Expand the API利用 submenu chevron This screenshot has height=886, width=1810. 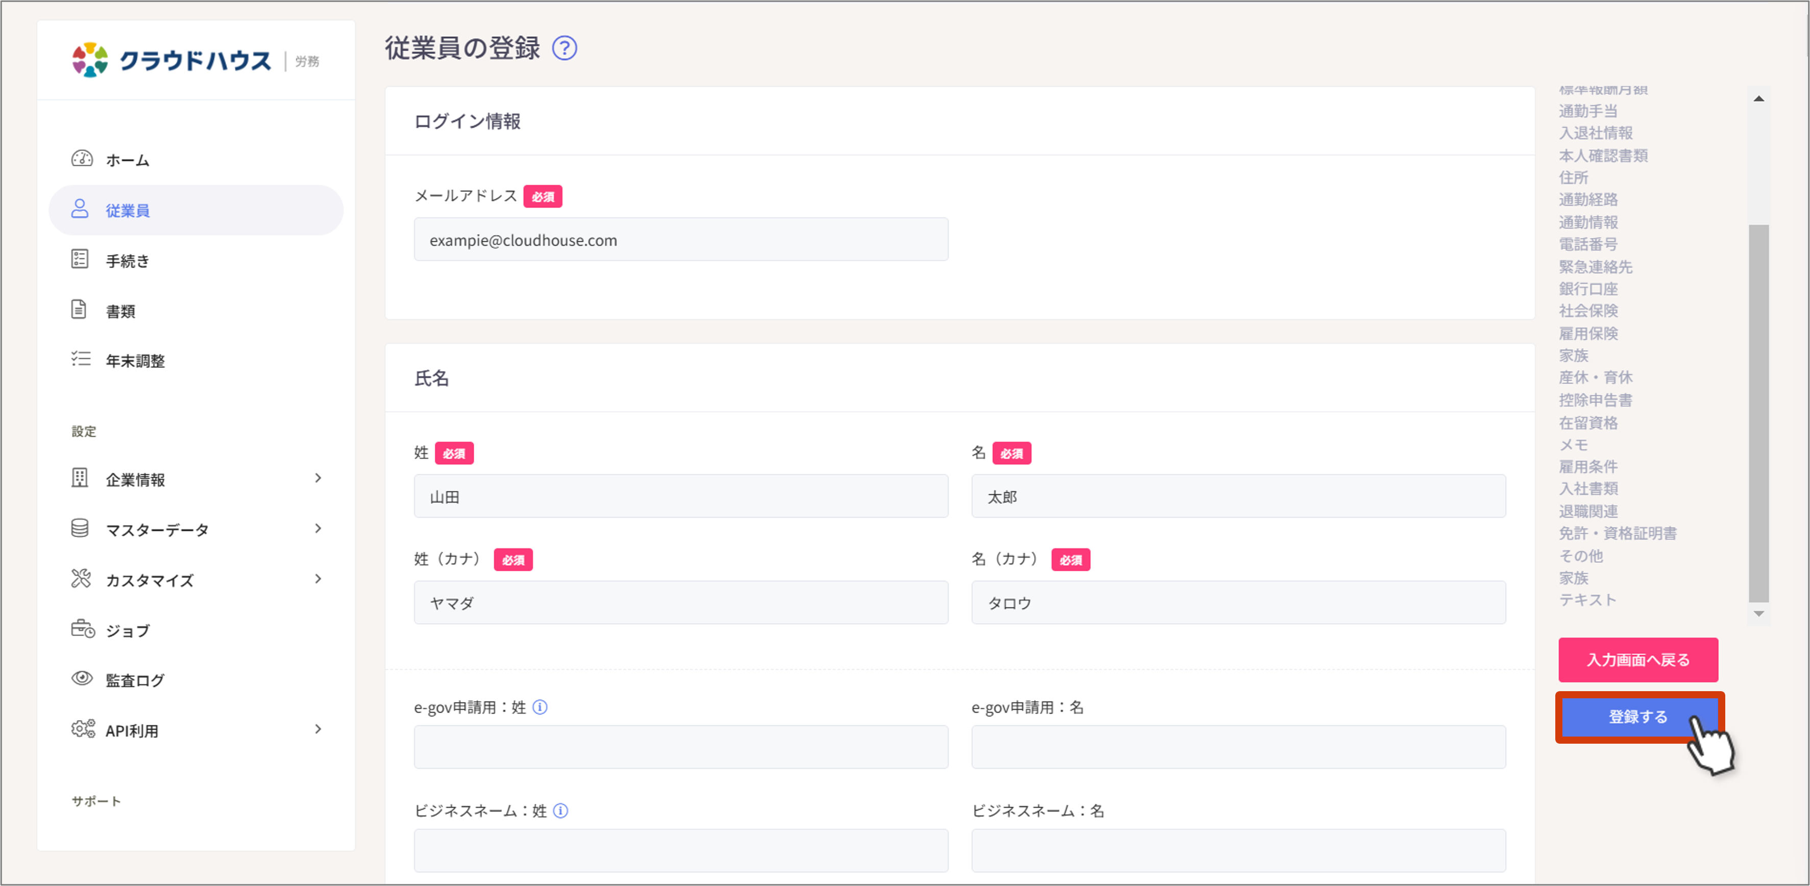(x=319, y=729)
